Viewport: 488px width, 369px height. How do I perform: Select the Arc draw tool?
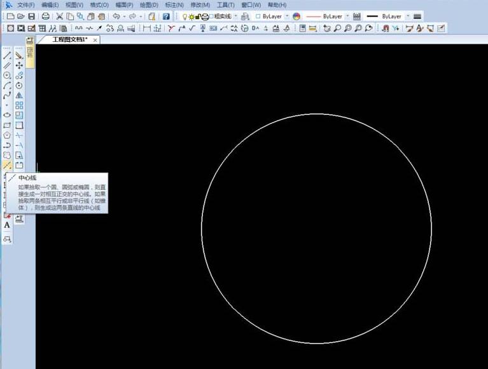coord(7,85)
